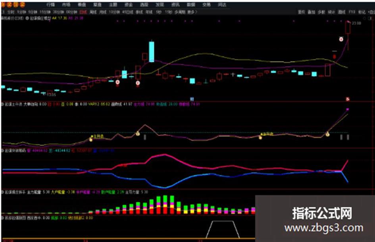
Task: Click the money-bag icon at indicator peak
Action: click(138, 134)
